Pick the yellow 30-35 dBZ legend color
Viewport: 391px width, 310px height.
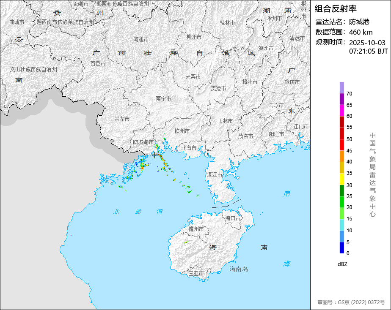pos(341,179)
